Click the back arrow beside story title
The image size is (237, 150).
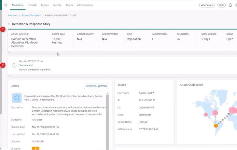point(9,24)
